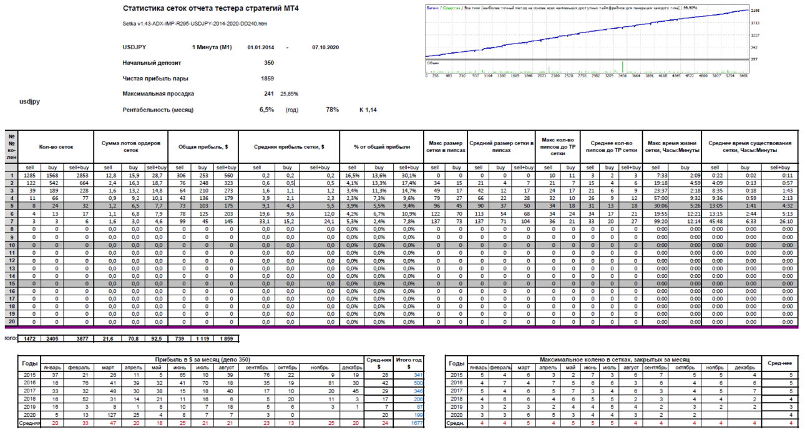
Task: Click the bold uppercase 'USDJPY' symbol label
Action: point(134,47)
